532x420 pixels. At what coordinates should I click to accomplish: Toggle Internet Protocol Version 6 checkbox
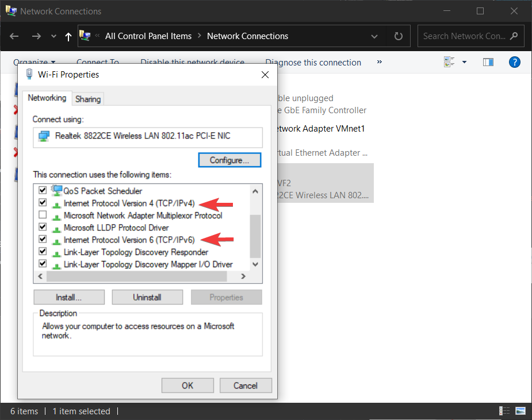pos(43,239)
